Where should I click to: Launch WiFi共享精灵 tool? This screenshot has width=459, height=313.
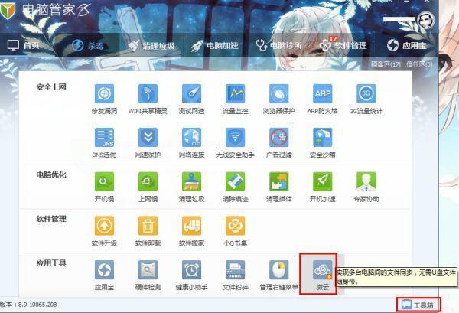148,99
